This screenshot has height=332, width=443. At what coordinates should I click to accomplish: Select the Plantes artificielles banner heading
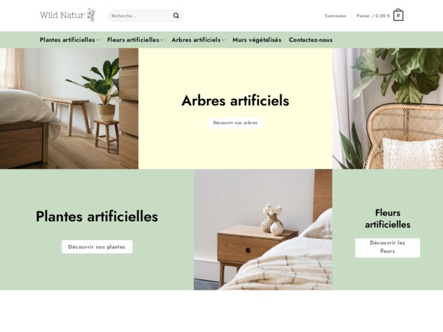click(x=97, y=216)
